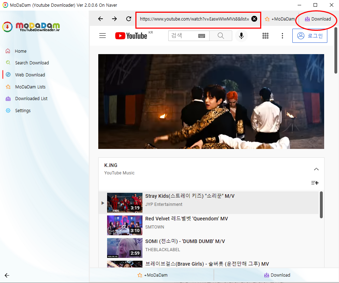Open Settings in the sidebar
This screenshot has height=283, width=339.
click(23, 111)
